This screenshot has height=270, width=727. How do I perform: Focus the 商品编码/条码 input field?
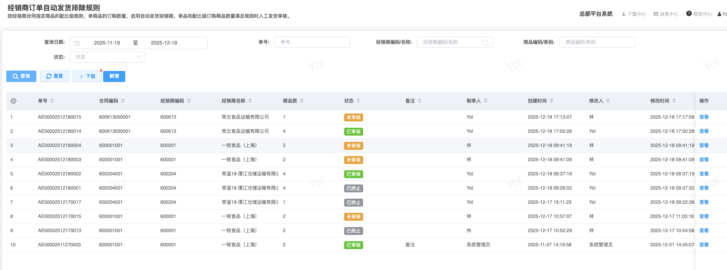pos(597,42)
